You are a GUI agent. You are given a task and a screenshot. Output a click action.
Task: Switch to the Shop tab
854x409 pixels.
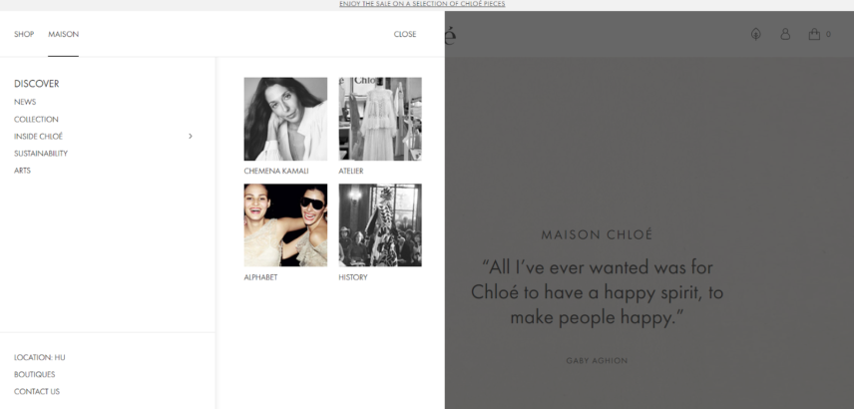click(x=24, y=34)
